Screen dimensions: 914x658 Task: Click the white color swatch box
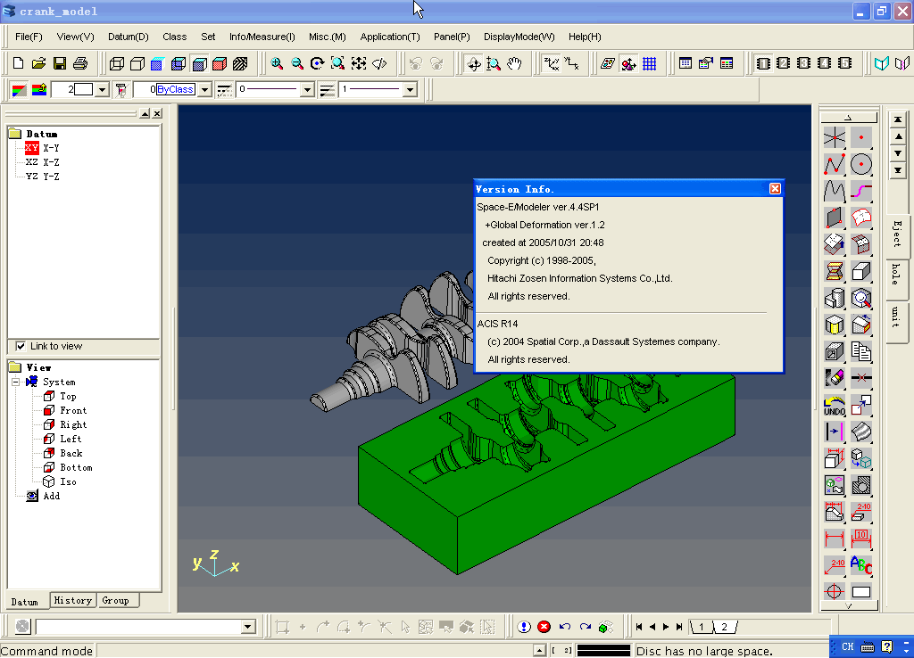[x=83, y=90]
